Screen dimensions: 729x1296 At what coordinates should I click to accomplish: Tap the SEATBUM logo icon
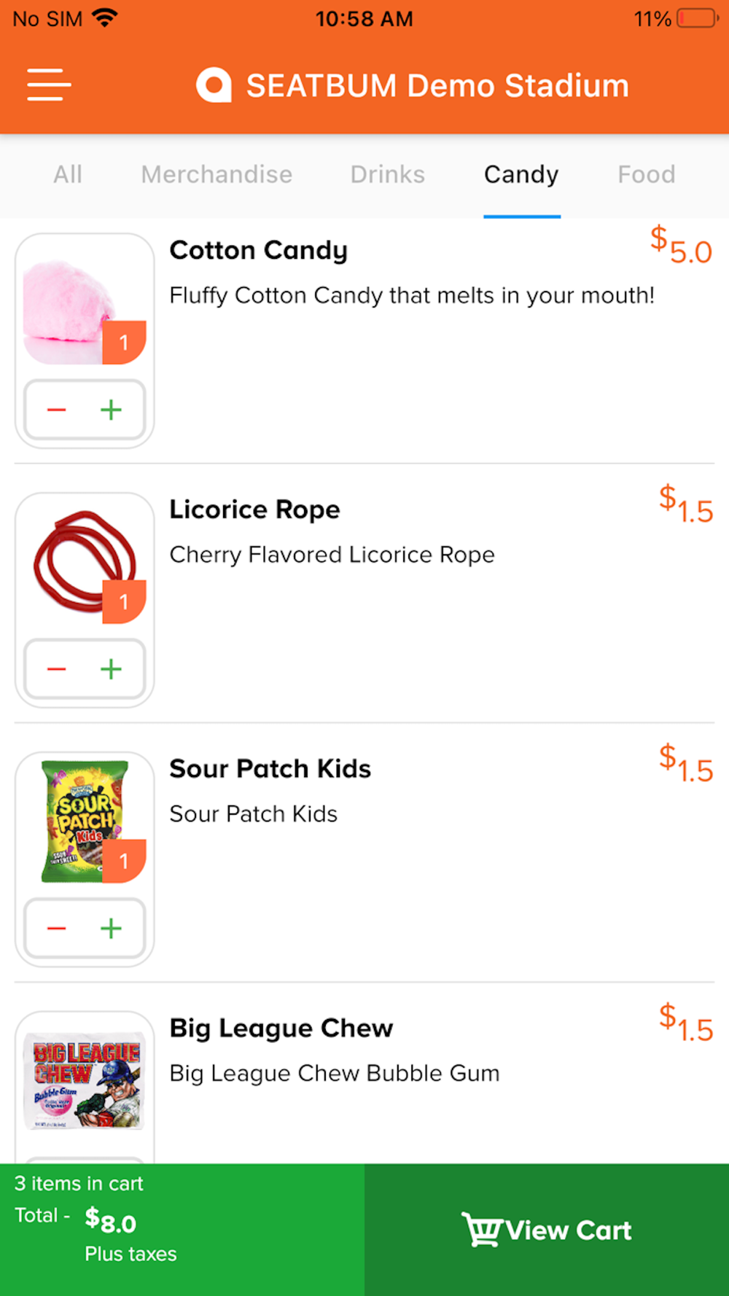[214, 85]
